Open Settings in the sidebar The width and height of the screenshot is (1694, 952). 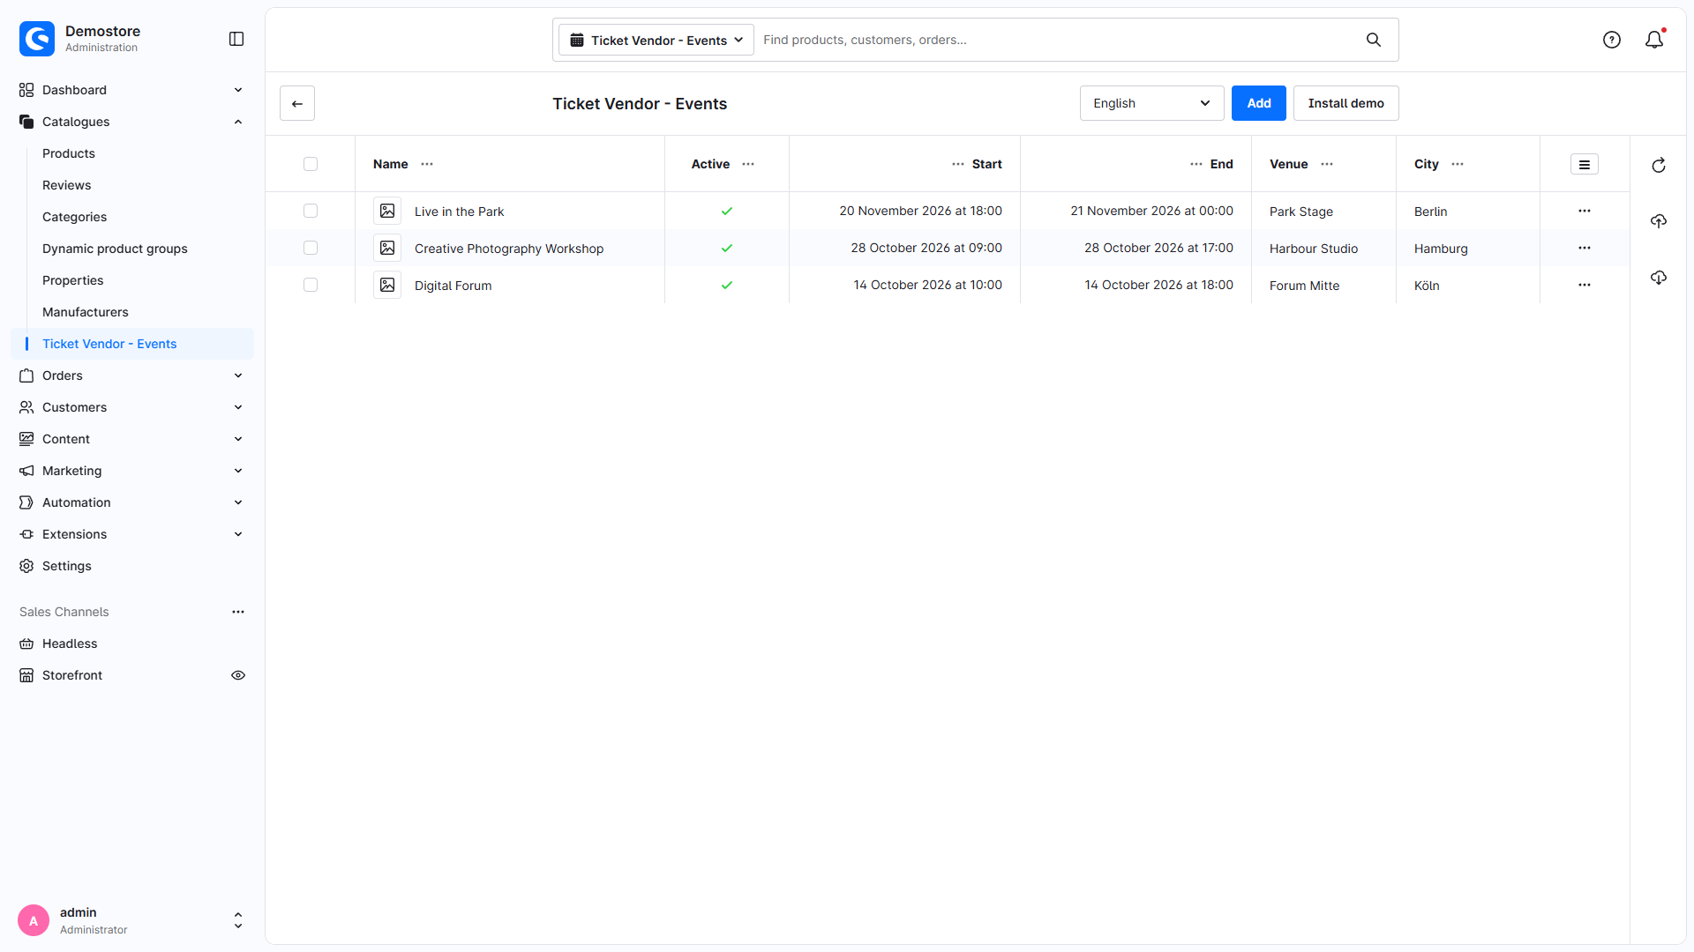pyautogui.click(x=67, y=566)
